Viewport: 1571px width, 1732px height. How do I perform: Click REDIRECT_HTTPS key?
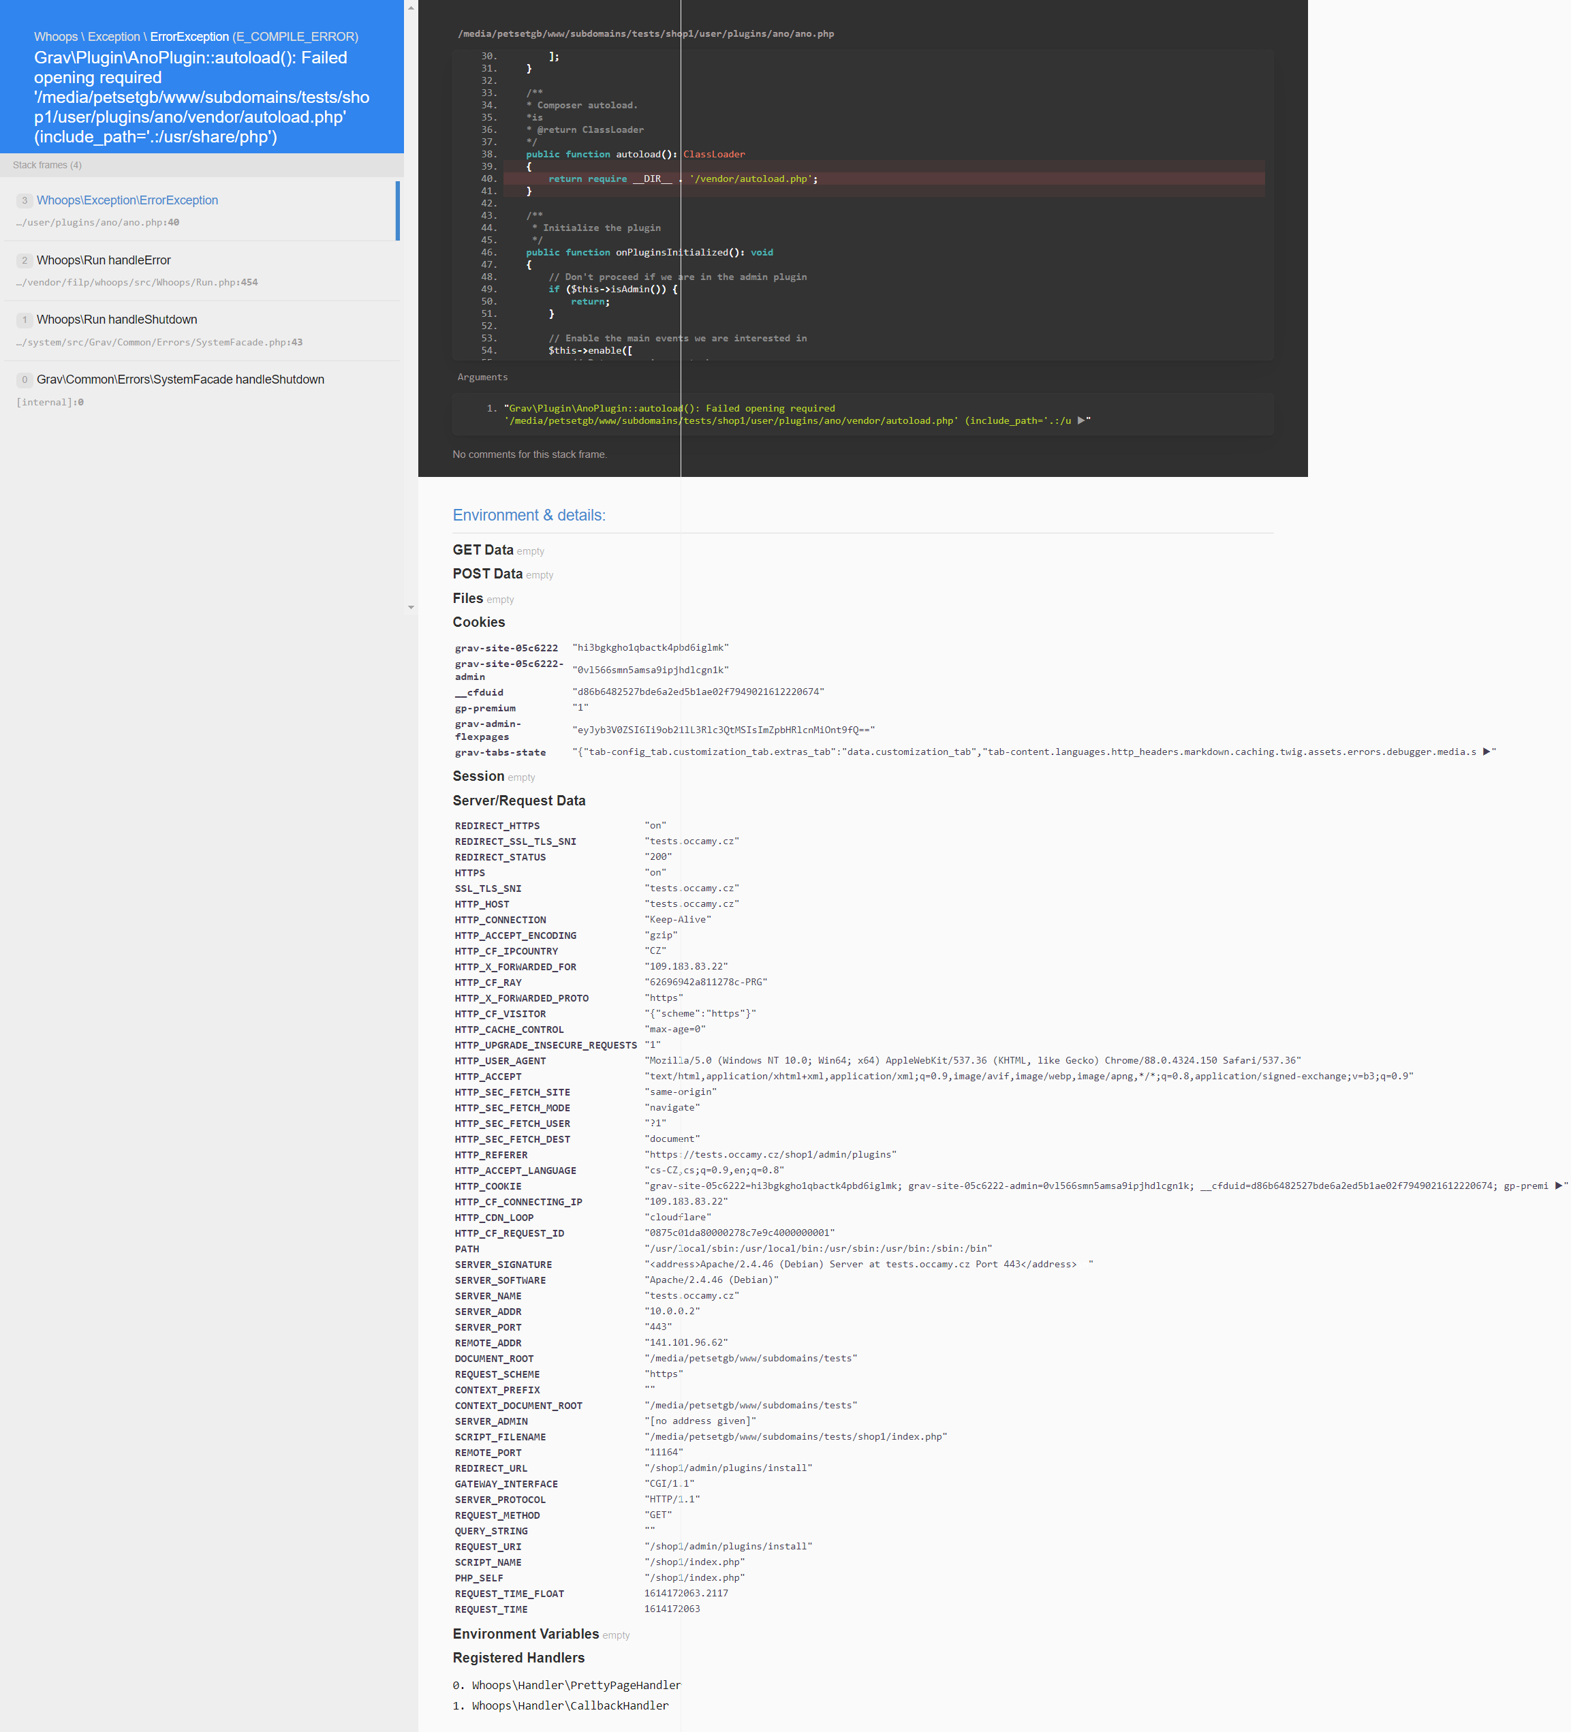pyautogui.click(x=497, y=826)
